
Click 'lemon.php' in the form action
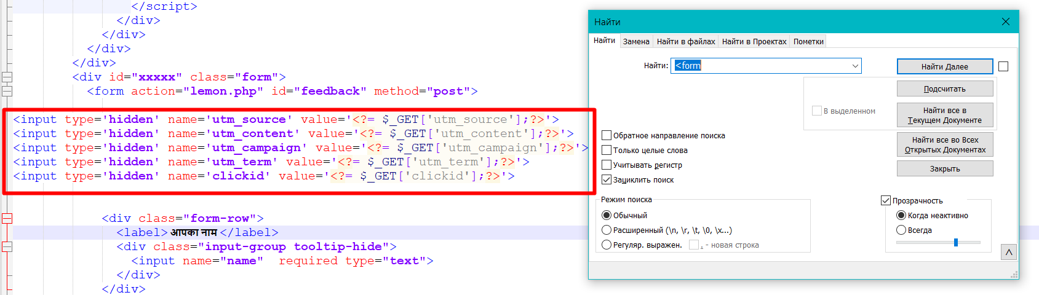[223, 91]
